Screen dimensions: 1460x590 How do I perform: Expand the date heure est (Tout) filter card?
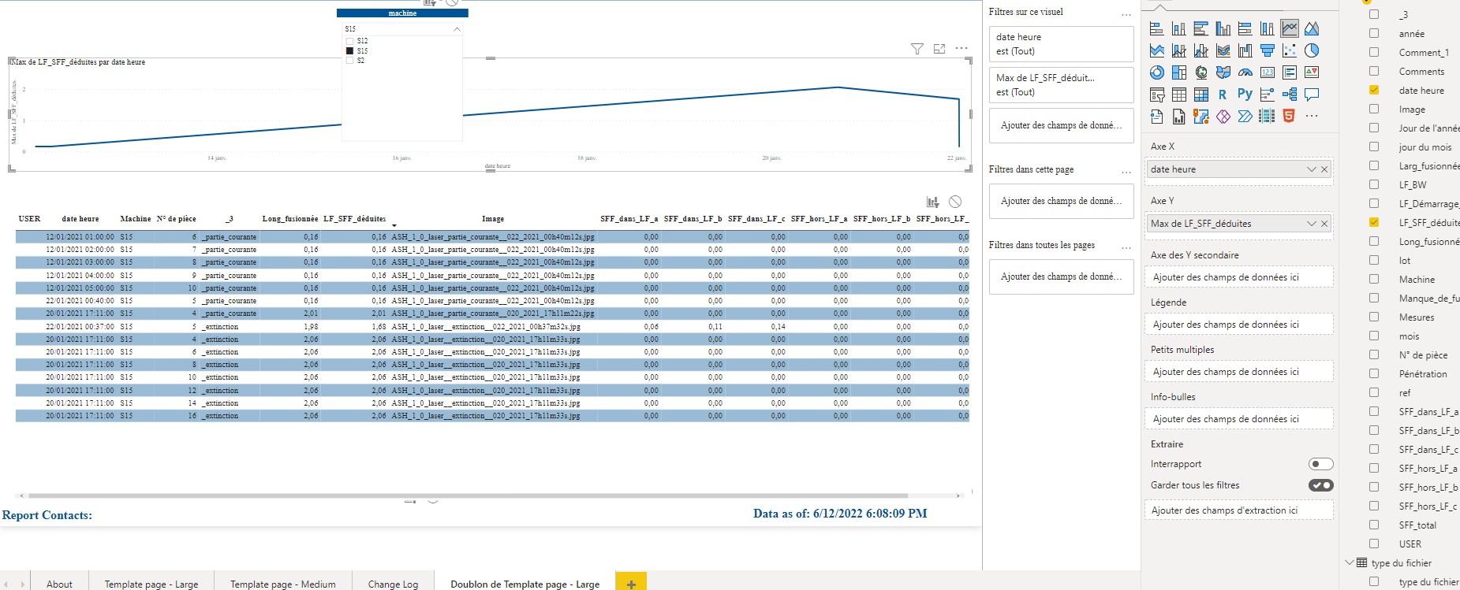point(1061,44)
